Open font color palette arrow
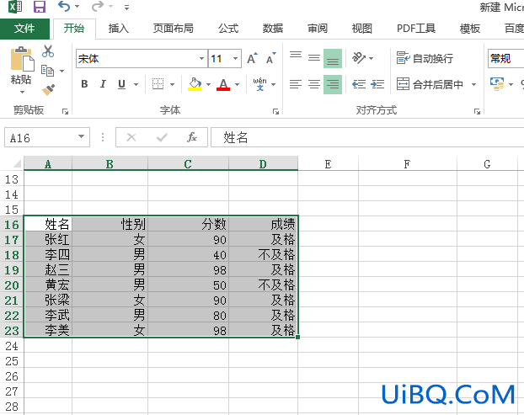This screenshot has height=415, width=524. (x=237, y=84)
